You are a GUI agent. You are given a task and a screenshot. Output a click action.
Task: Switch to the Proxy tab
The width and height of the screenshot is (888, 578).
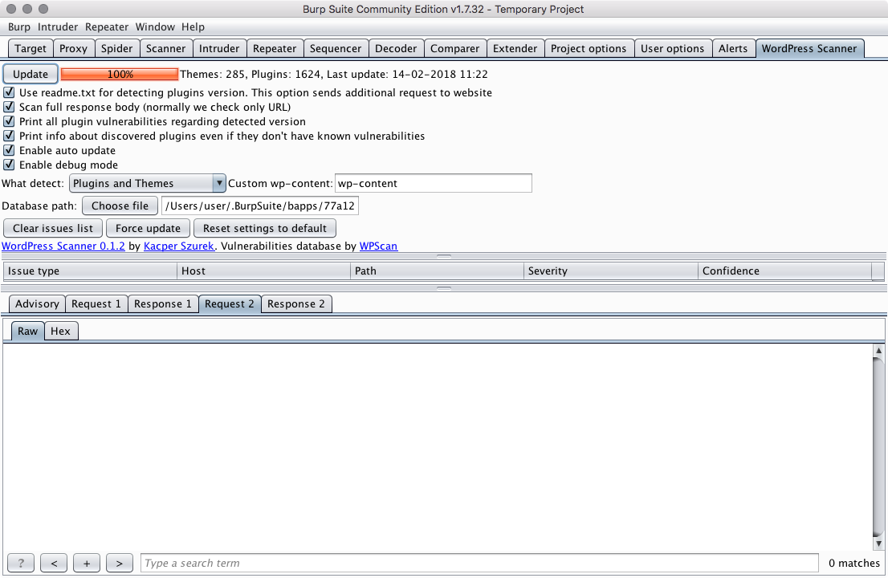click(x=74, y=49)
